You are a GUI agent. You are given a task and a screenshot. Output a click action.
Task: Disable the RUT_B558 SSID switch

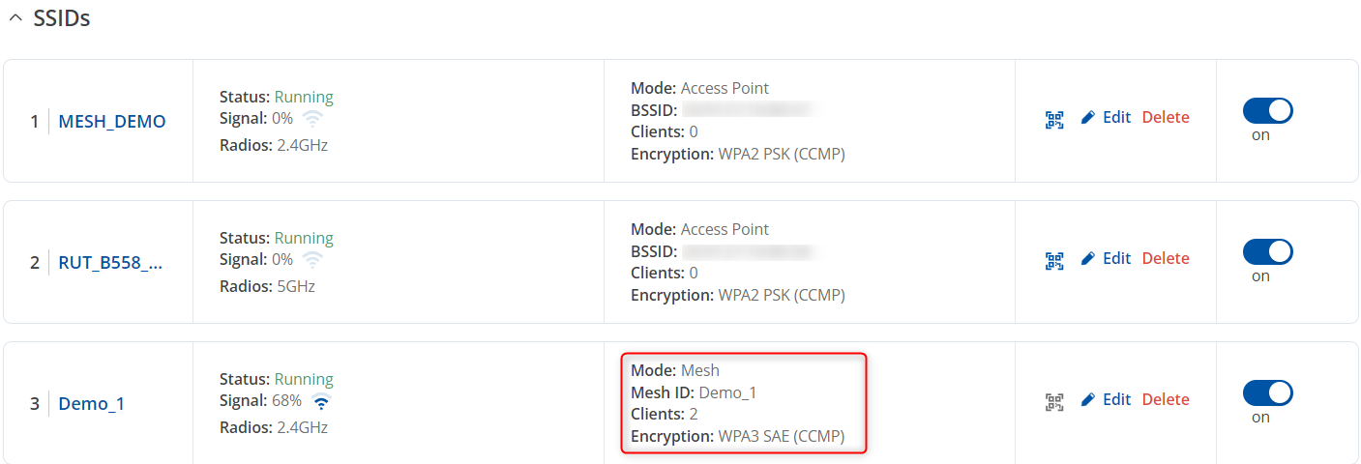point(1267,252)
